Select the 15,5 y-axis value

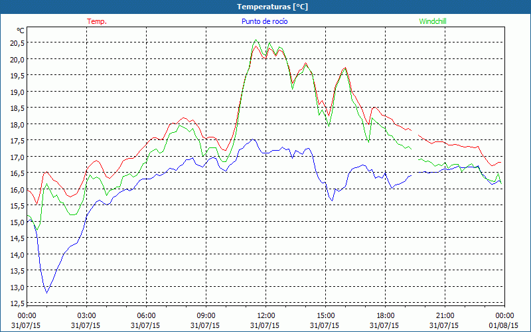17,206
